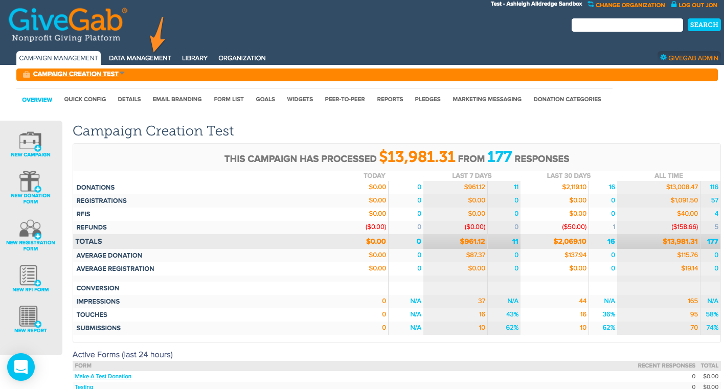The width and height of the screenshot is (724, 389).
Task: Open the Reports sub-tab
Action: pyautogui.click(x=390, y=99)
